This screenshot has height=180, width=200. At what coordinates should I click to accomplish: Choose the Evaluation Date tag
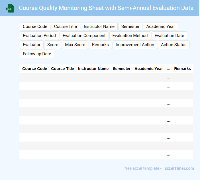[169, 36]
